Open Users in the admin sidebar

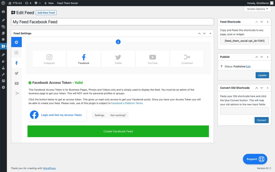3,68
